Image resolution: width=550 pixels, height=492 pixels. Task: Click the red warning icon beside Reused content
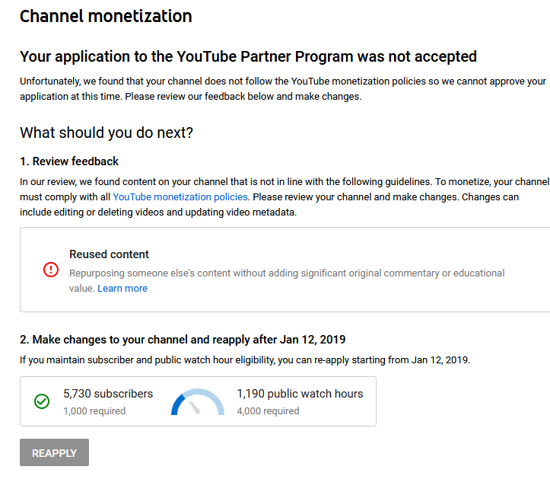[51, 270]
